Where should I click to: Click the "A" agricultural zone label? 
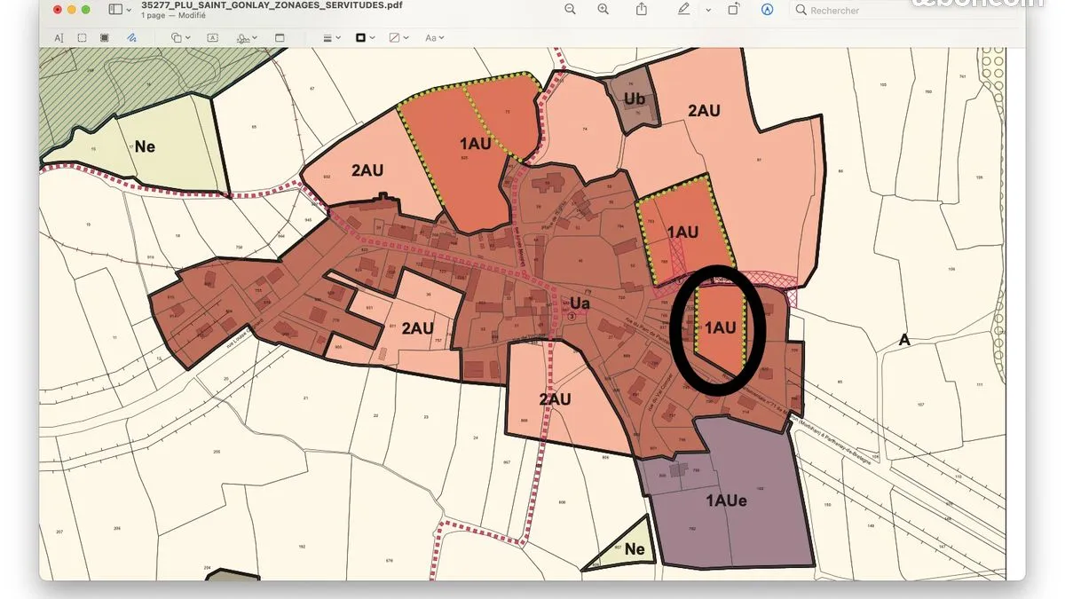click(x=904, y=340)
